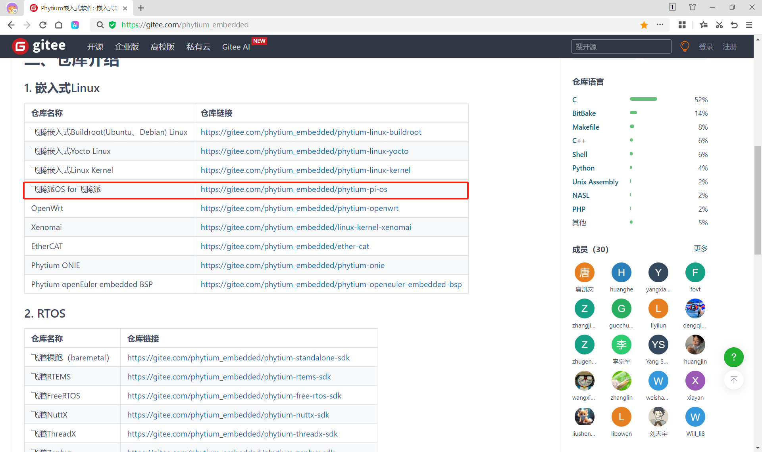Open the address bar three-dots menu

tap(660, 25)
